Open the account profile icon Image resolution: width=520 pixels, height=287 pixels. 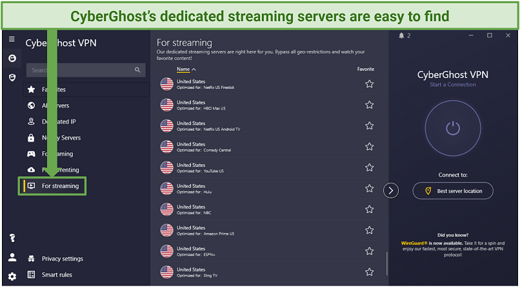[x=12, y=257]
